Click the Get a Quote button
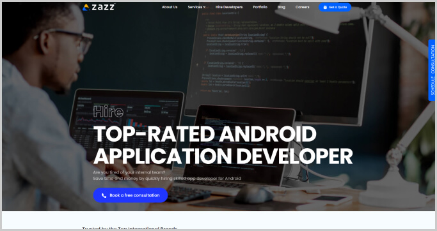This screenshot has width=437, height=231. click(335, 7)
